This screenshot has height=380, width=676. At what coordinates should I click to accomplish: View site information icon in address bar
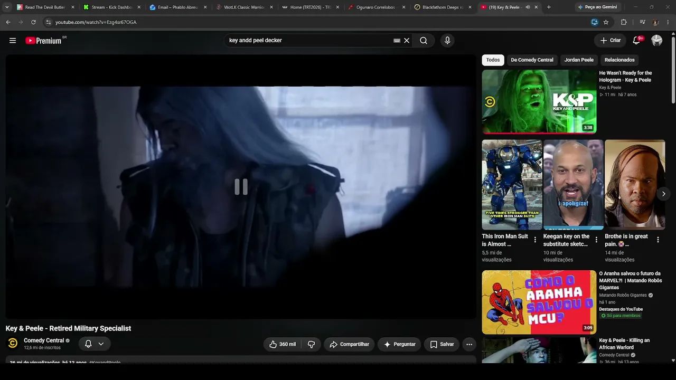pos(49,22)
